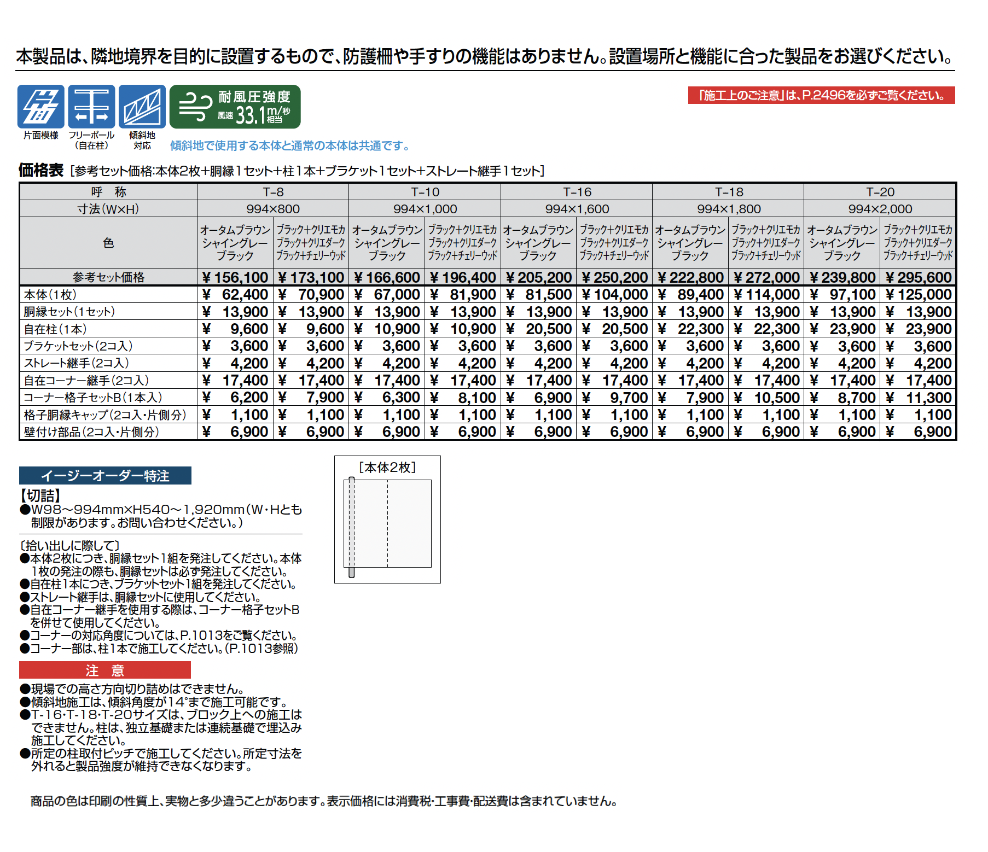The image size is (988, 852).
Task: Select the T-16 column header
Action: click(x=577, y=192)
